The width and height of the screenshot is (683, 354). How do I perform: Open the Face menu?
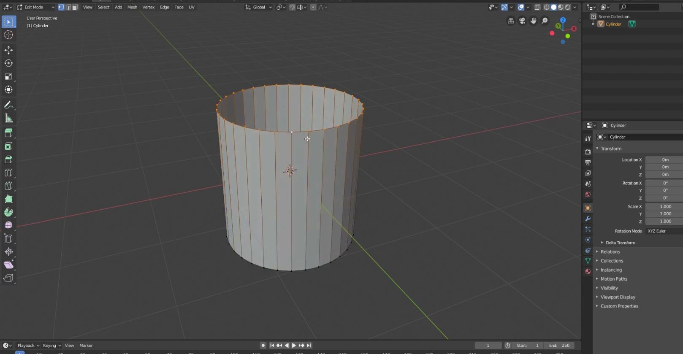point(179,7)
